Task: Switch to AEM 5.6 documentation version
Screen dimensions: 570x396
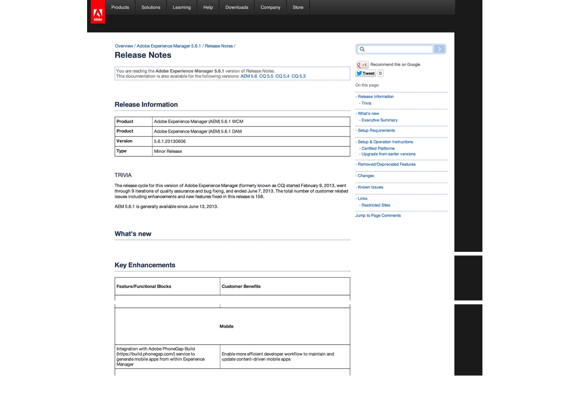Action: point(249,76)
